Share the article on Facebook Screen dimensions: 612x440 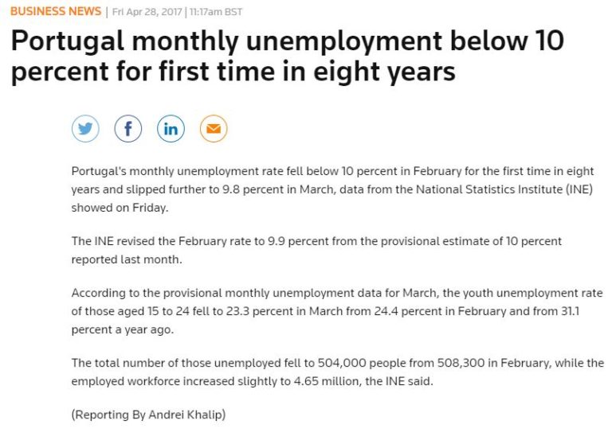(127, 128)
